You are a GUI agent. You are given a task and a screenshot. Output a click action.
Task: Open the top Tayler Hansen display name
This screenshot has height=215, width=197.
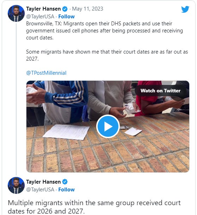click(x=43, y=9)
